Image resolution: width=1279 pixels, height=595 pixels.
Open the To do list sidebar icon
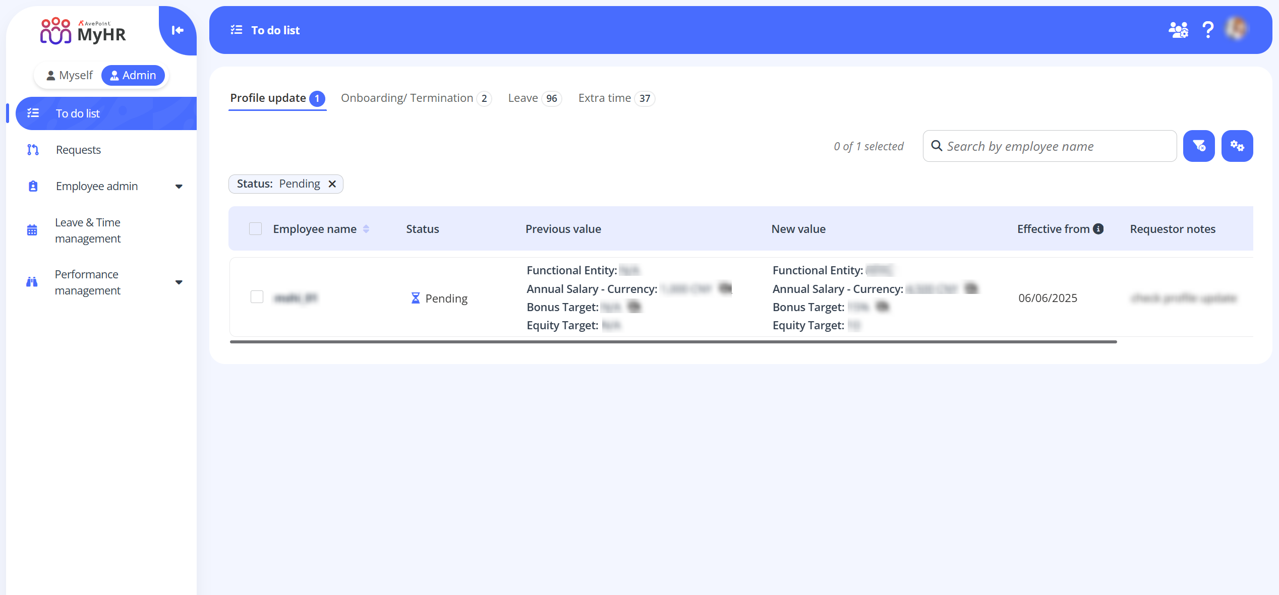pyautogui.click(x=33, y=113)
